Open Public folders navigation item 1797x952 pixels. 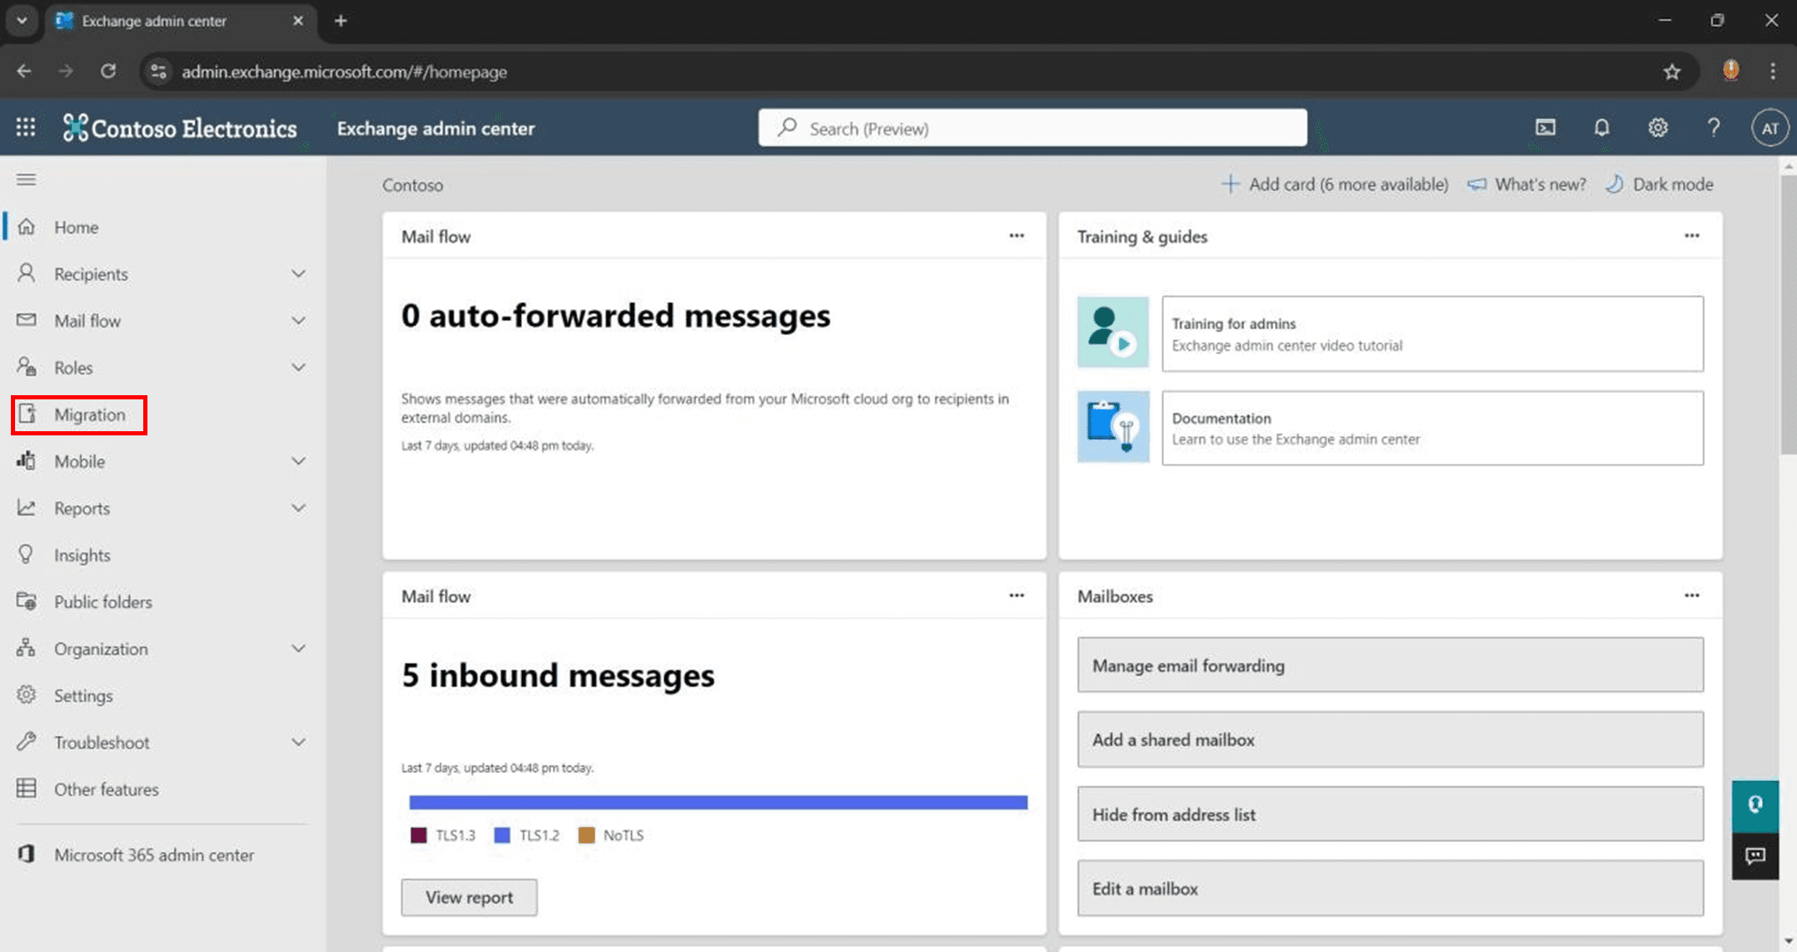pyautogui.click(x=103, y=602)
